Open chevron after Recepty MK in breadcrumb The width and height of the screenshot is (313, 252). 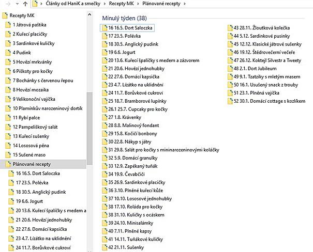pyautogui.click(x=138, y=4)
